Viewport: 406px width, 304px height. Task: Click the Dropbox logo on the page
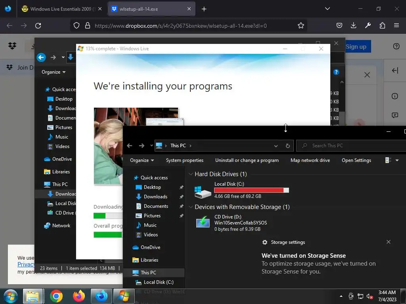tap(12, 46)
